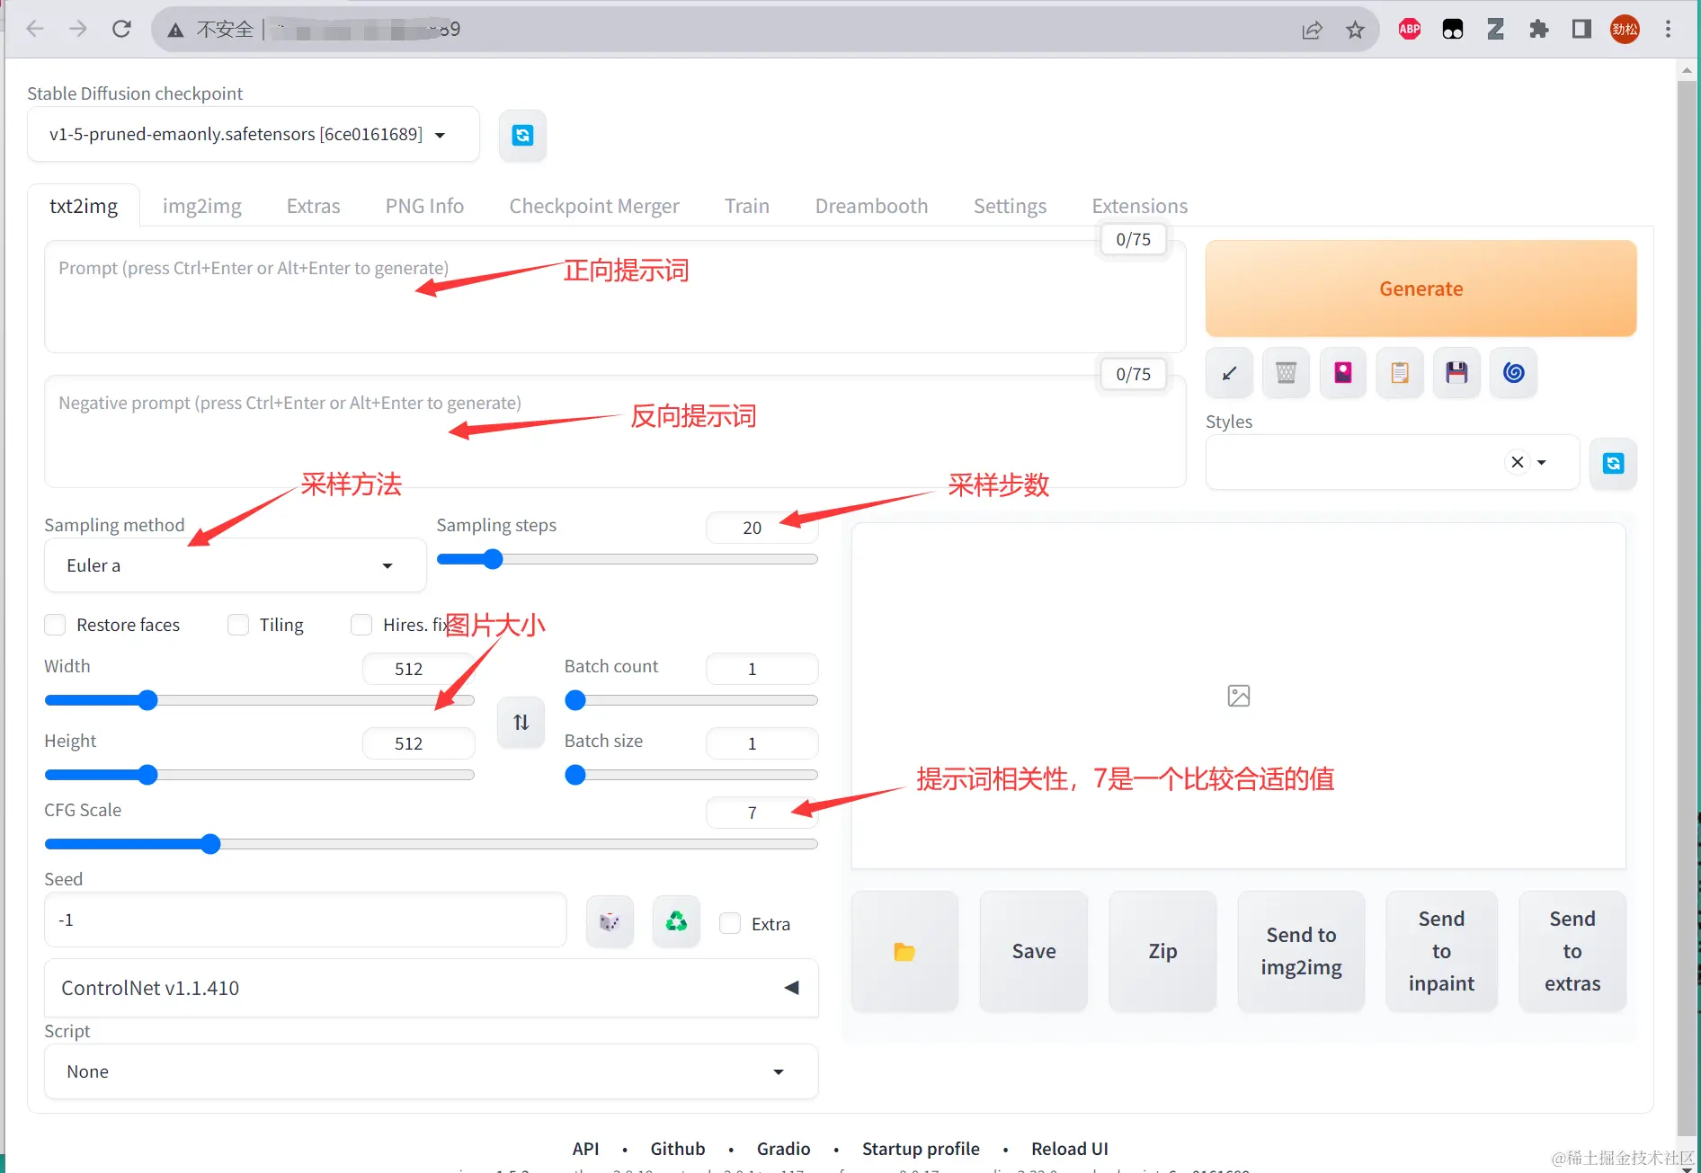Enable the Tiling checkbox
Image resolution: width=1701 pixels, height=1173 pixels.
click(x=238, y=625)
